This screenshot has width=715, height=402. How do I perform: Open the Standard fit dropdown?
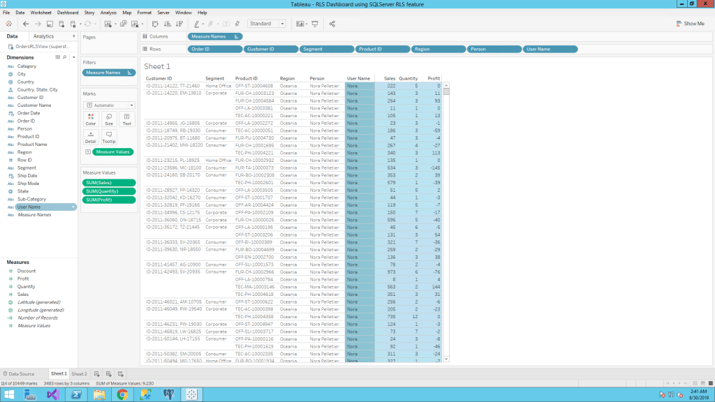click(x=267, y=24)
